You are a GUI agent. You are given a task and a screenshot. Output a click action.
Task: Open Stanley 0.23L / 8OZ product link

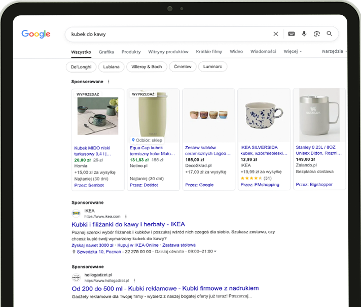[x=318, y=150]
